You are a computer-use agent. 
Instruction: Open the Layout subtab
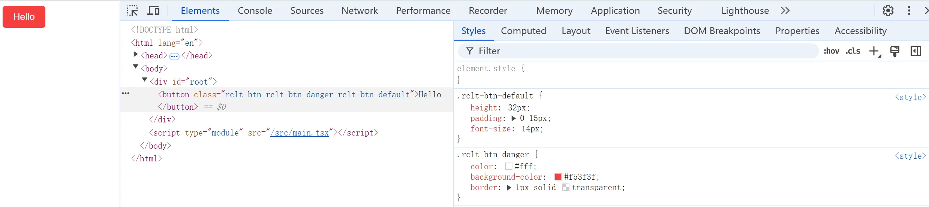(576, 31)
